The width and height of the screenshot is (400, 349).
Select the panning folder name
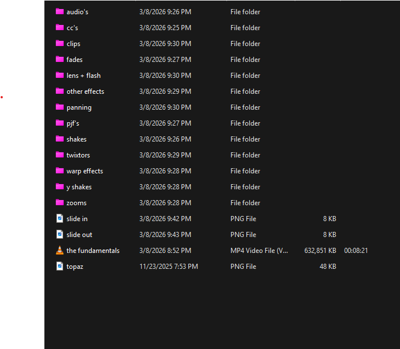click(x=79, y=107)
